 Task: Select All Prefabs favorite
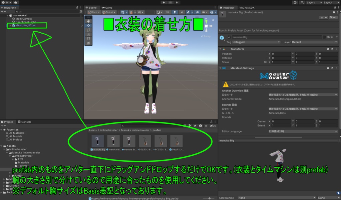(16, 139)
